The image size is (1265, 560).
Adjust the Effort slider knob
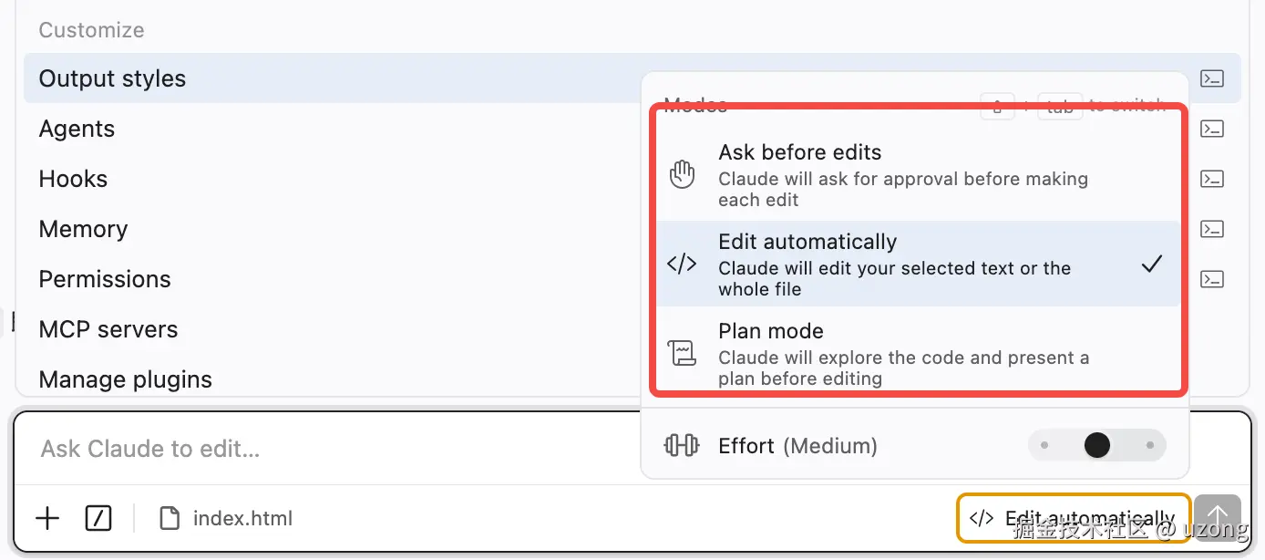point(1097,445)
